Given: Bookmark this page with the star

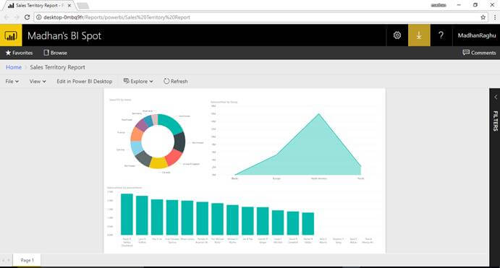Looking at the screenshot, I should click(483, 17).
